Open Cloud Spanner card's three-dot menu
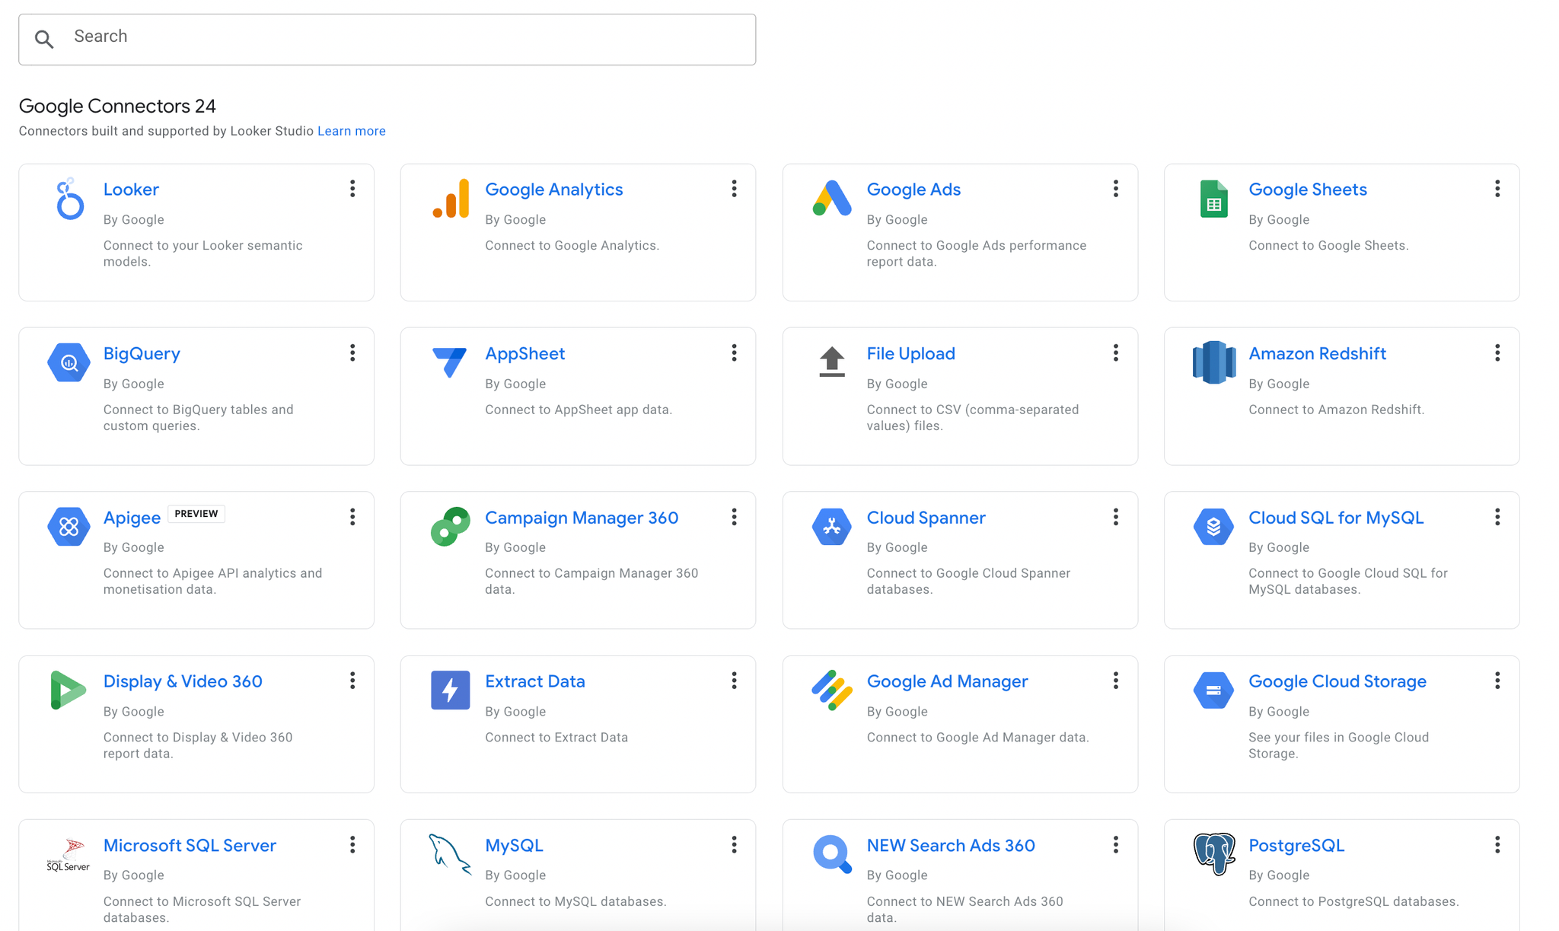 [x=1116, y=517]
